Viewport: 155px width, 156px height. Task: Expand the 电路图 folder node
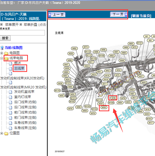click(x=2, y=53)
